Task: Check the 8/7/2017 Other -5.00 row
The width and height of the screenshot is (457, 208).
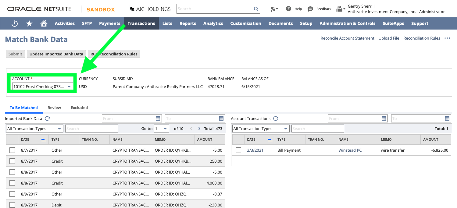Action: pos(12,150)
